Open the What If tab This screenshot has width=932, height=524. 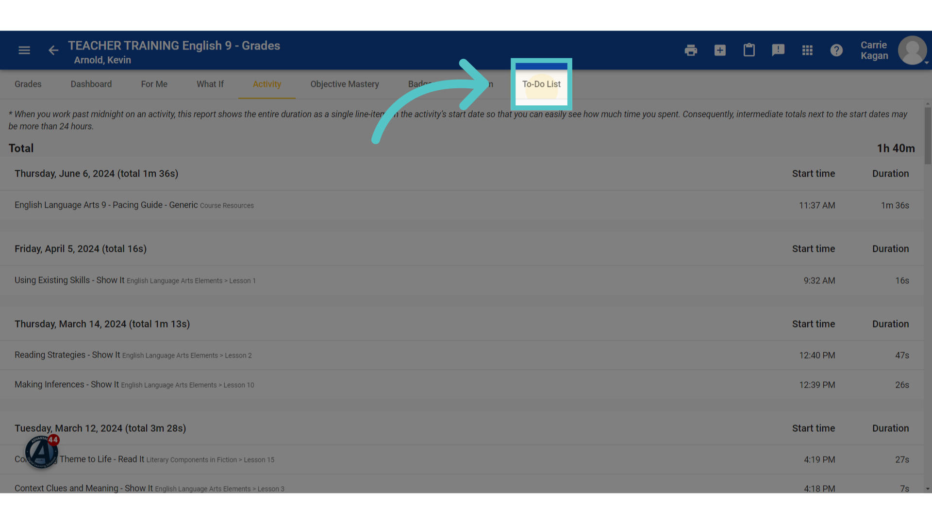(210, 84)
